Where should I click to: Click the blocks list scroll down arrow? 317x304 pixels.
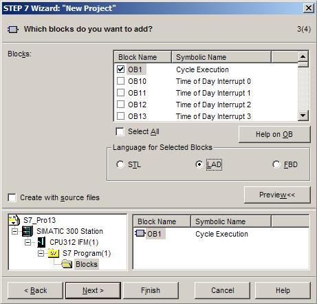click(x=303, y=116)
